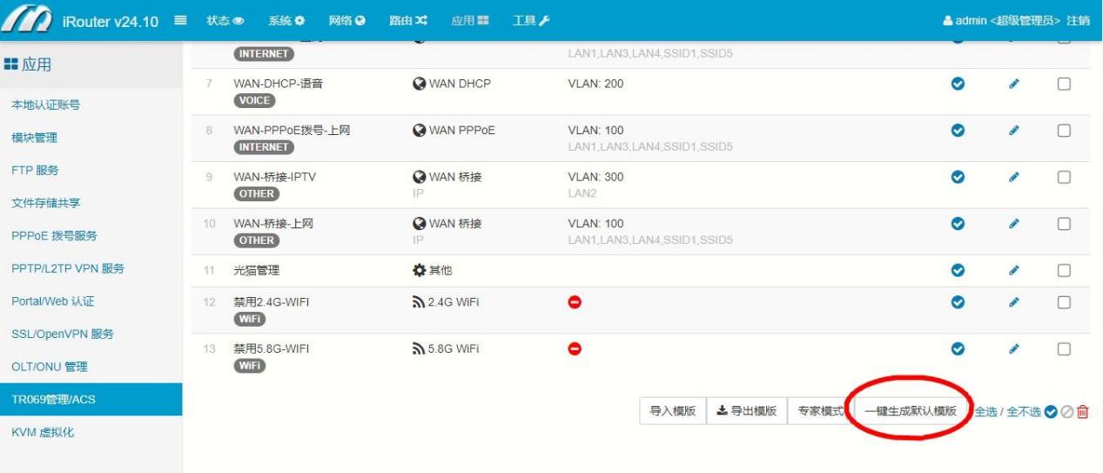The image size is (1103, 473).
Task: Click the gray disable-selected circle icon at bottom
Action: (1066, 412)
